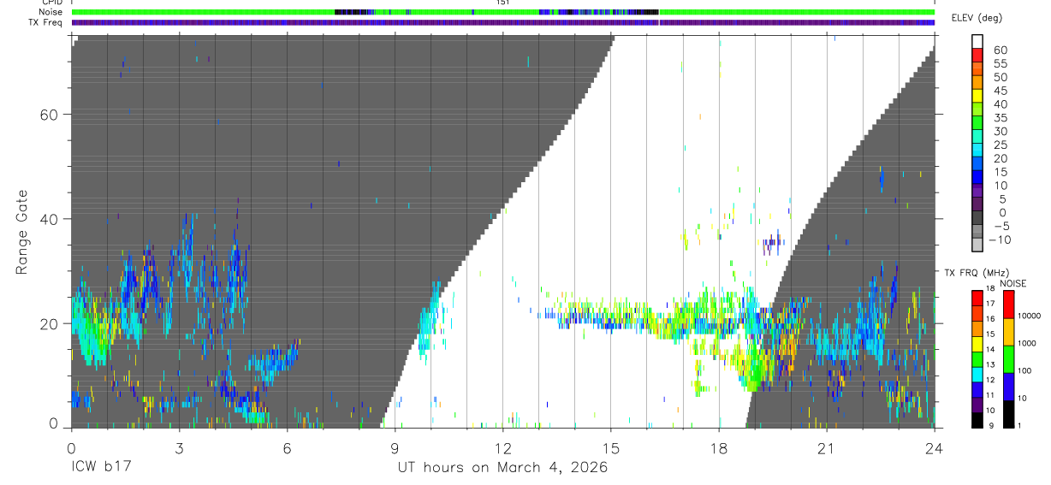Click the red 60 degree elevation swatch

pos(977,54)
